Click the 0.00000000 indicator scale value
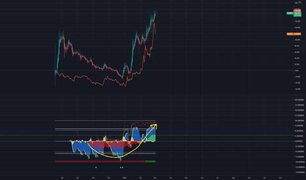The image size is (306, 180). click(298, 141)
